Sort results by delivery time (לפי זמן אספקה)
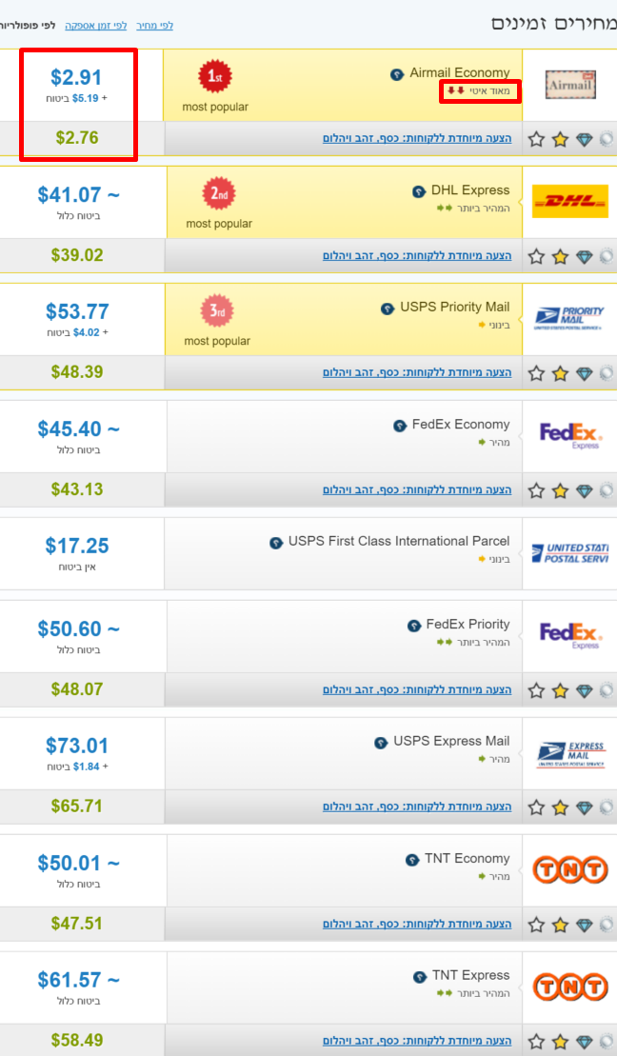The image size is (617, 1056). click(95, 26)
